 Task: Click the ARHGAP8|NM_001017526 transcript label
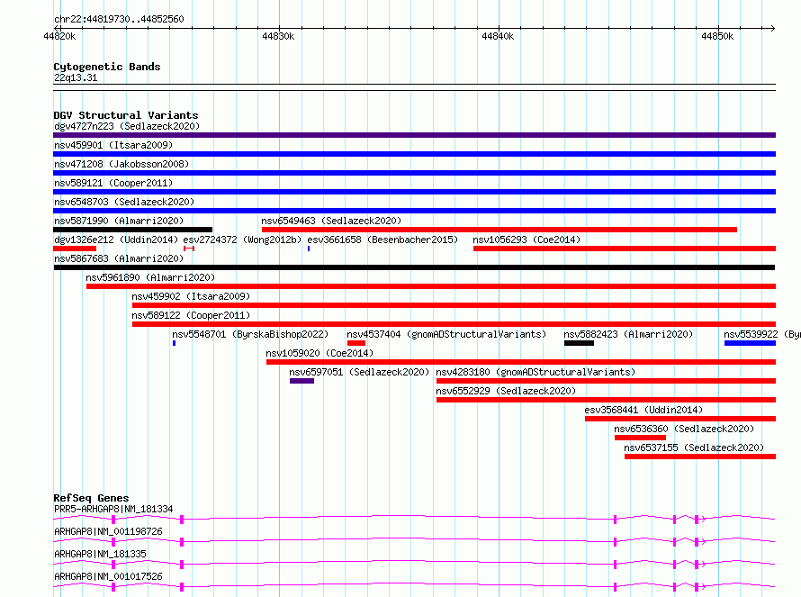coord(108,576)
